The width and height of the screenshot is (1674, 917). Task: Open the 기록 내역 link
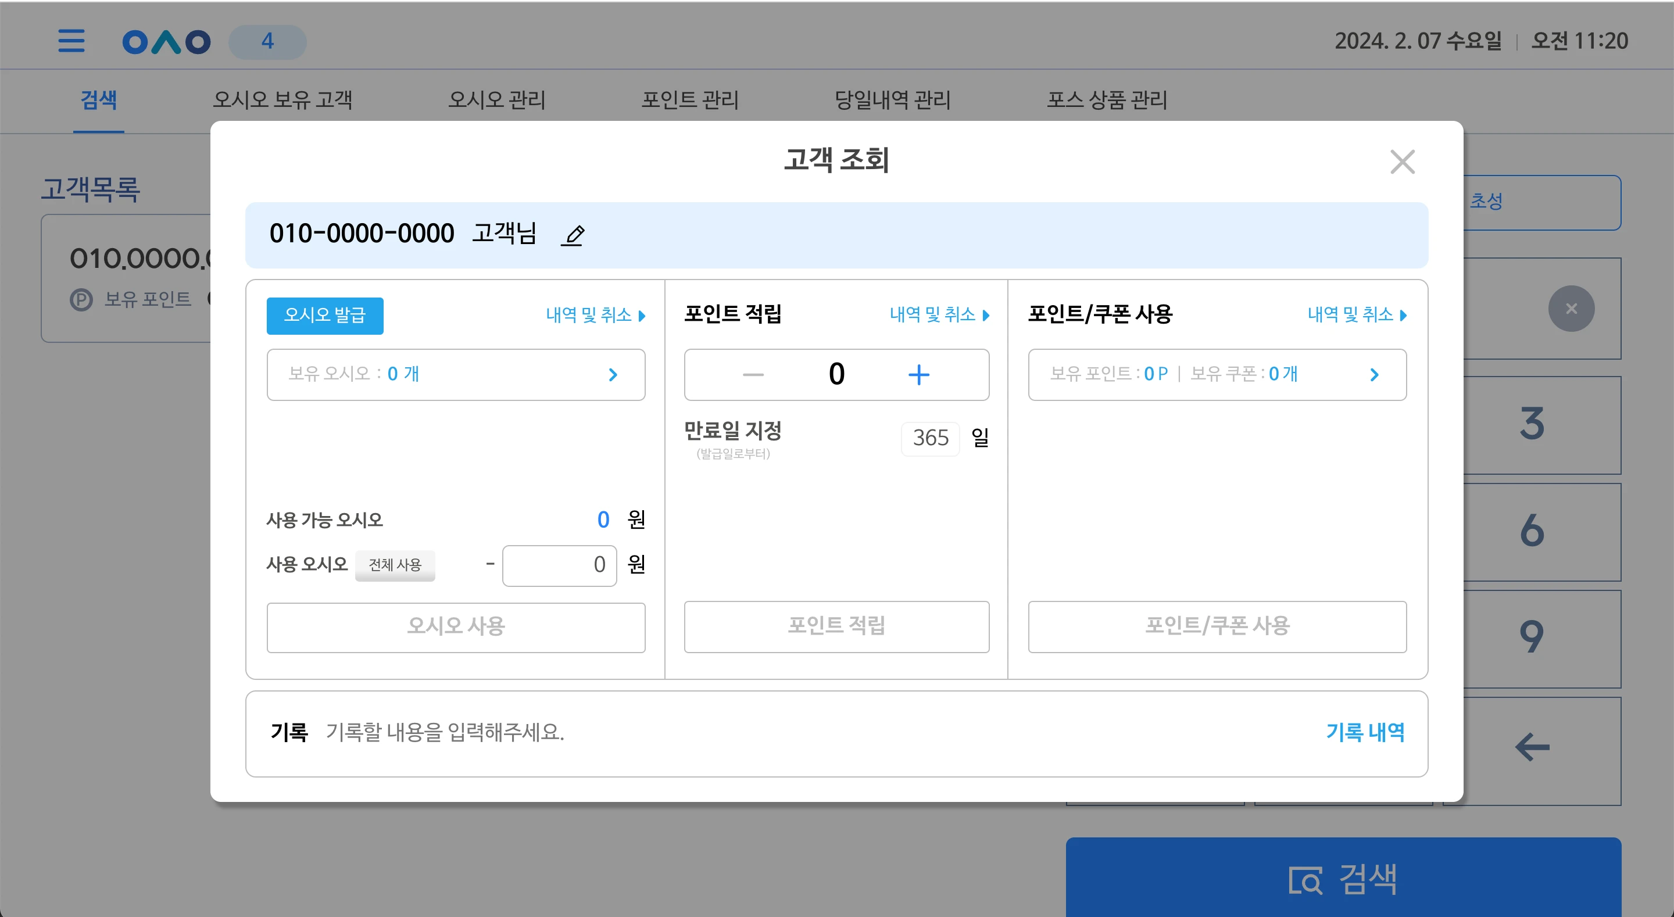coord(1365,732)
